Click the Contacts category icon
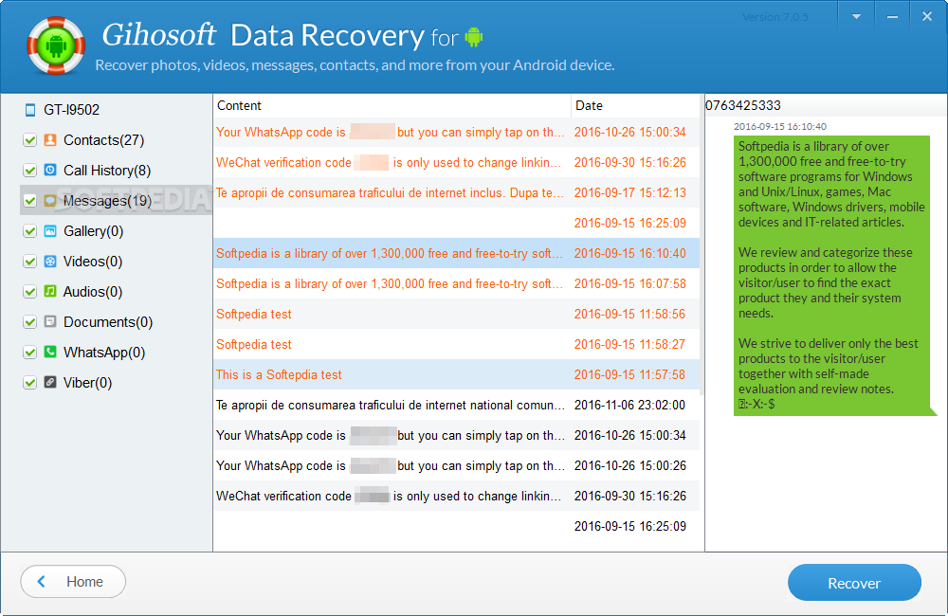948x616 pixels. pyautogui.click(x=51, y=140)
